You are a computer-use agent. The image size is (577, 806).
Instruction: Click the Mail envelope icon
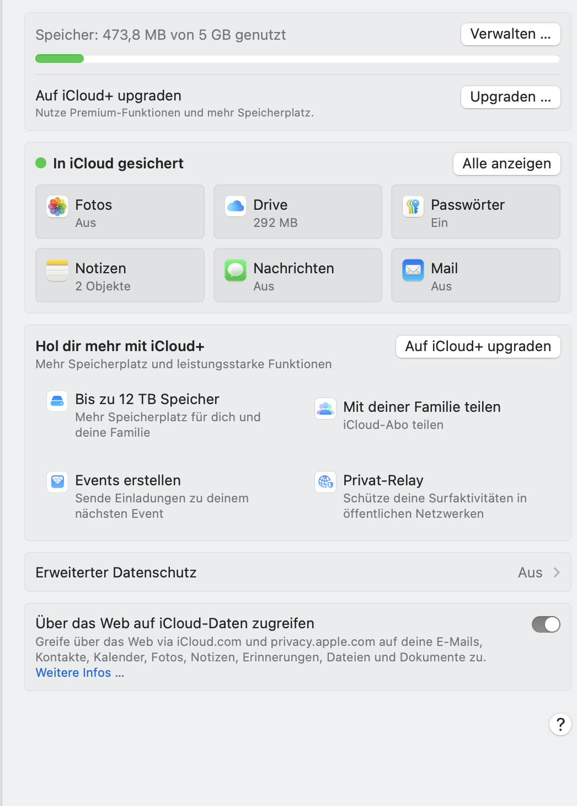(x=413, y=271)
